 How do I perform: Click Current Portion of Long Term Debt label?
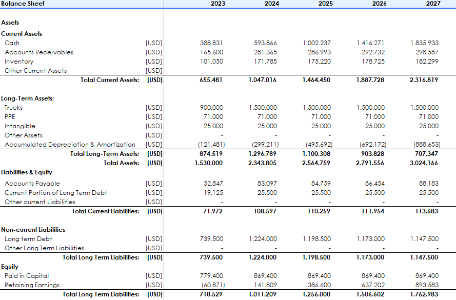56,193
